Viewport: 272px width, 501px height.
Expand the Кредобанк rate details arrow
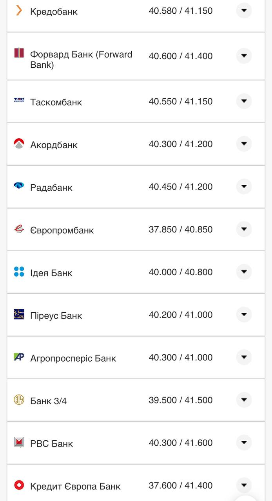(x=244, y=11)
